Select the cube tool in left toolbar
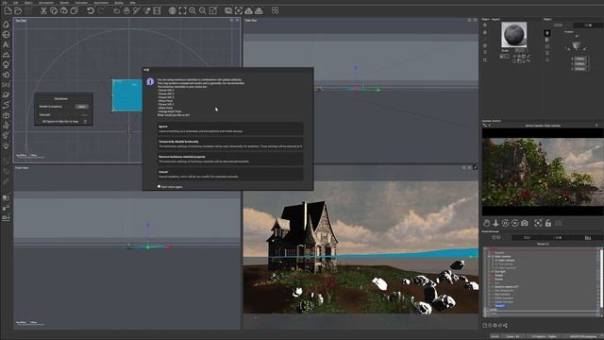Image resolution: width=604 pixels, height=340 pixels. (x=6, y=115)
